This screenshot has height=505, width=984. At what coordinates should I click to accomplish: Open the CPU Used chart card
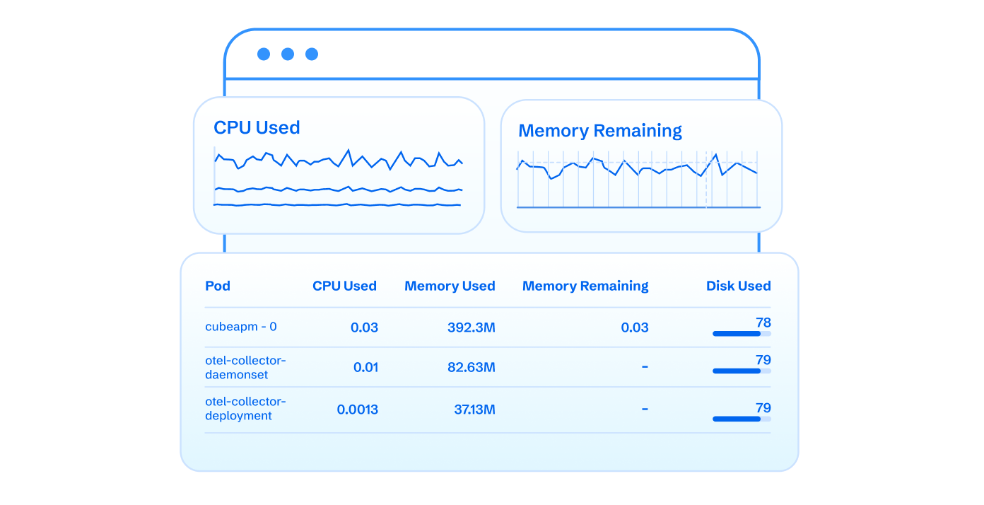point(338,166)
